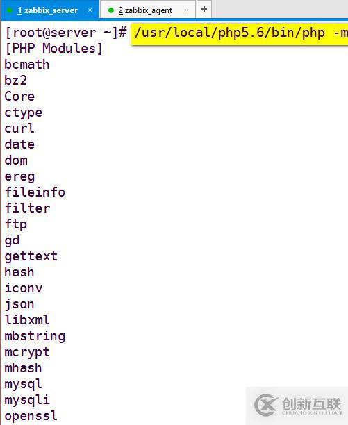Click the gettext module line
Image resolution: width=348 pixels, height=425 pixels.
coord(31,256)
